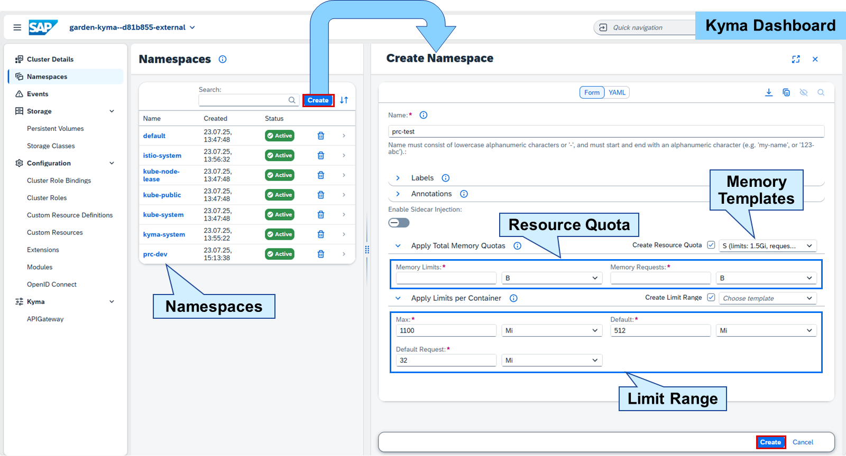Close the Create Namespace panel
This screenshot has height=456, width=846.
(815, 59)
